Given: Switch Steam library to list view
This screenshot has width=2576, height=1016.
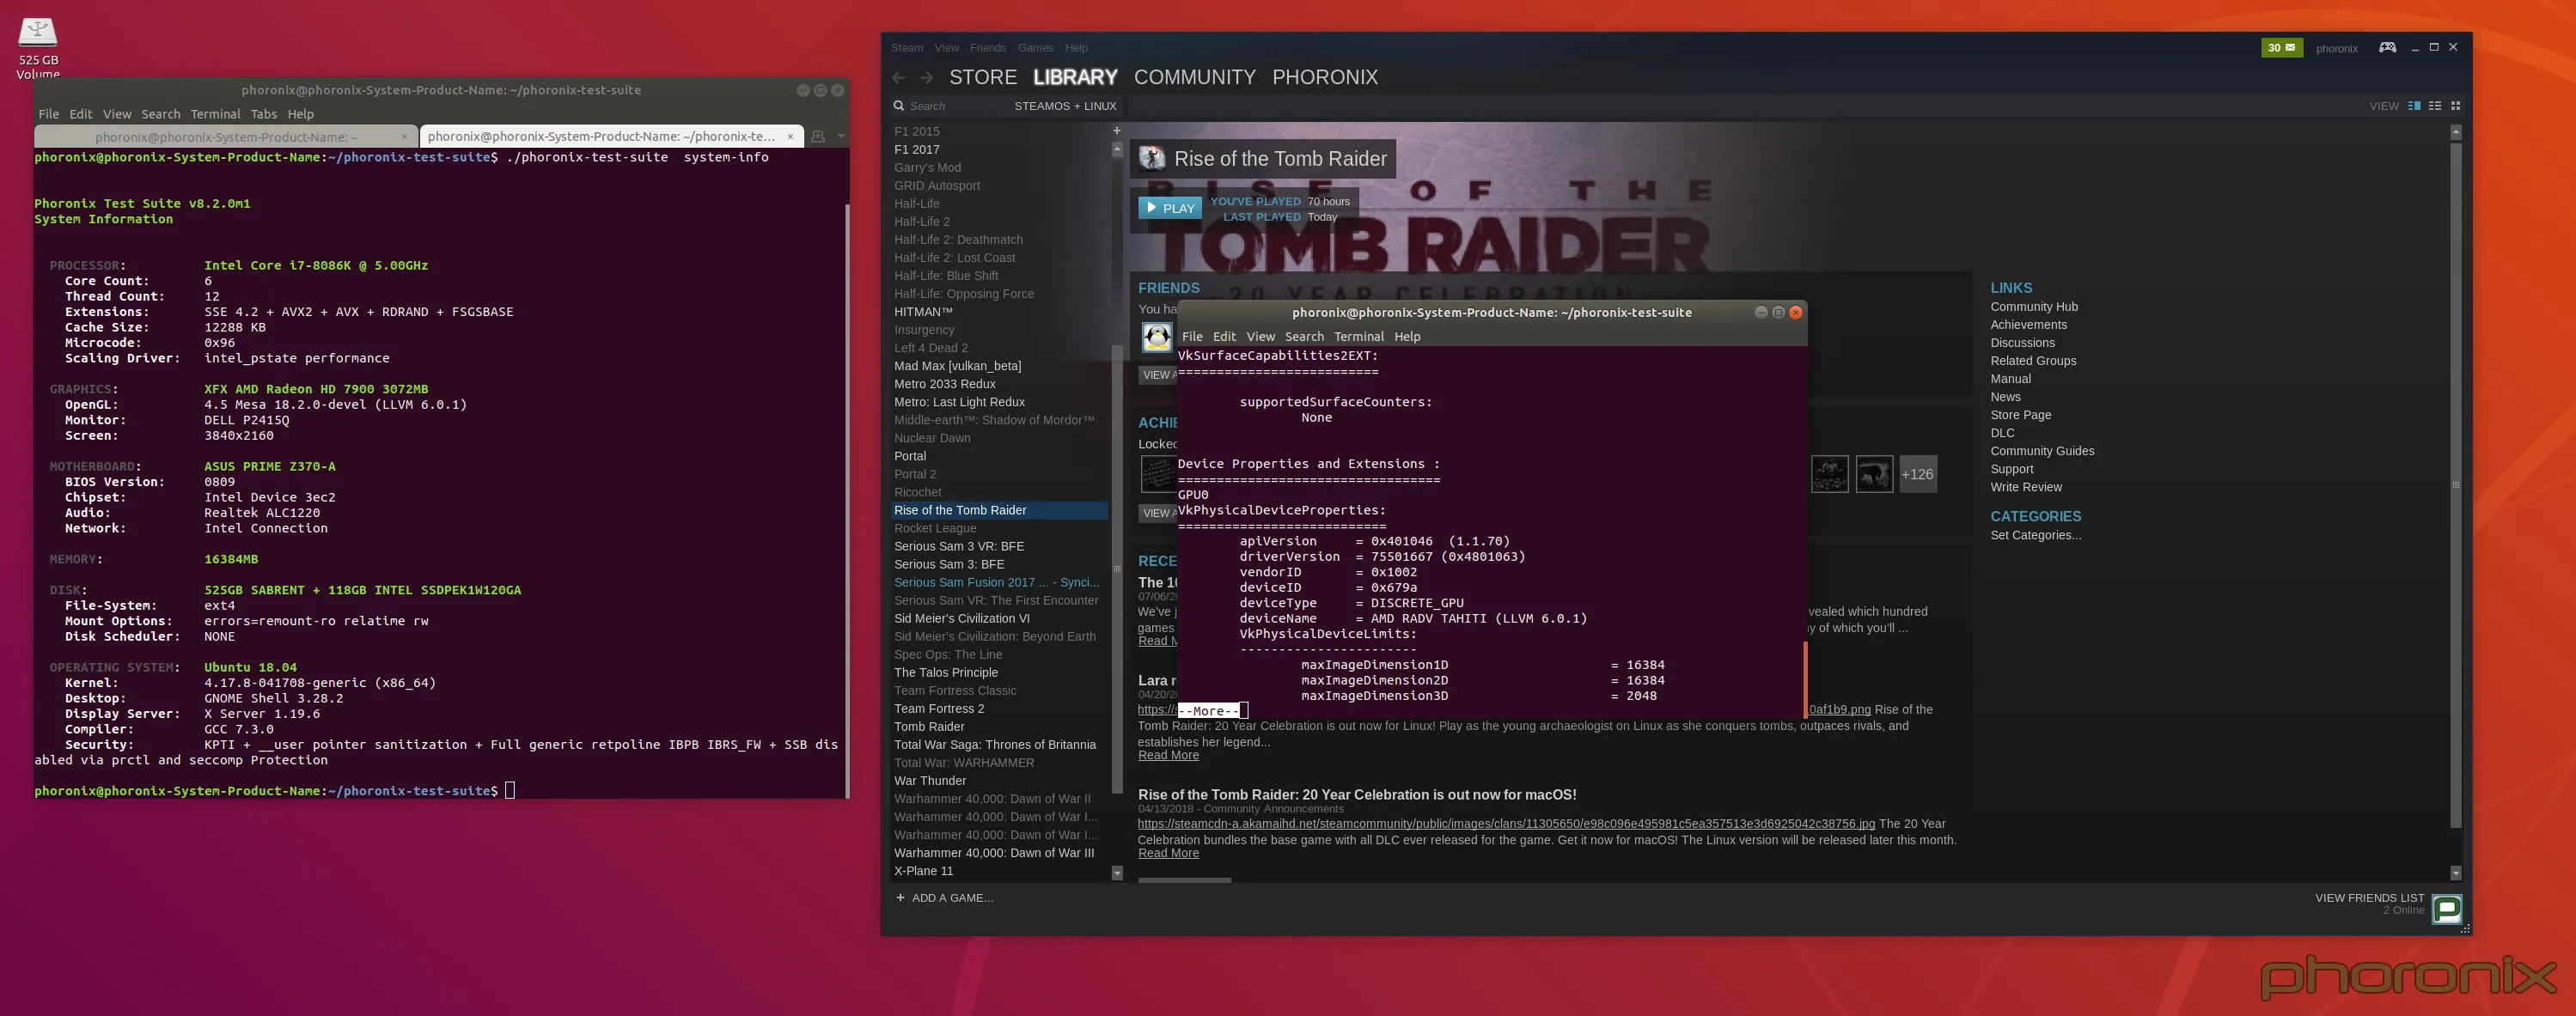Looking at the screenshot, I should (x=2435, y=106).
